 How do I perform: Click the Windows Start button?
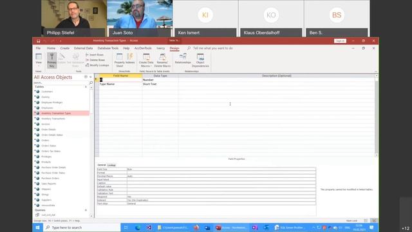pos(37,227)
